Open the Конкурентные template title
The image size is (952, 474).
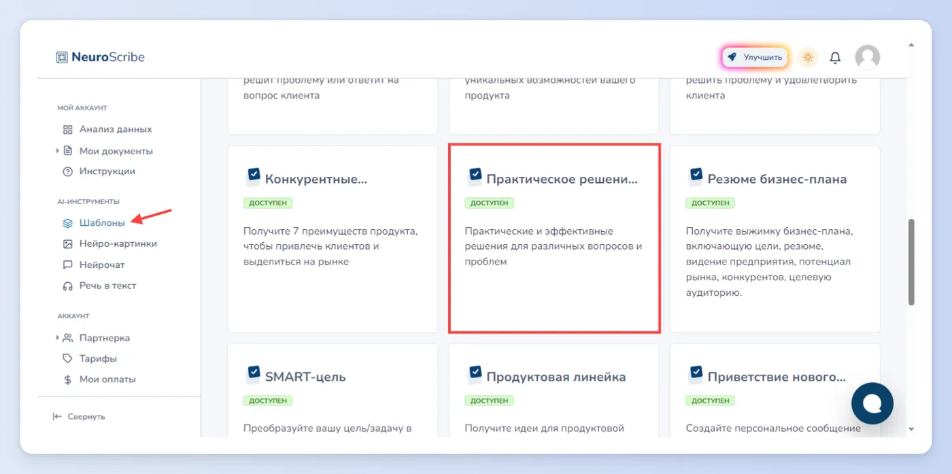pyautogui.click(x=316, y=180)
